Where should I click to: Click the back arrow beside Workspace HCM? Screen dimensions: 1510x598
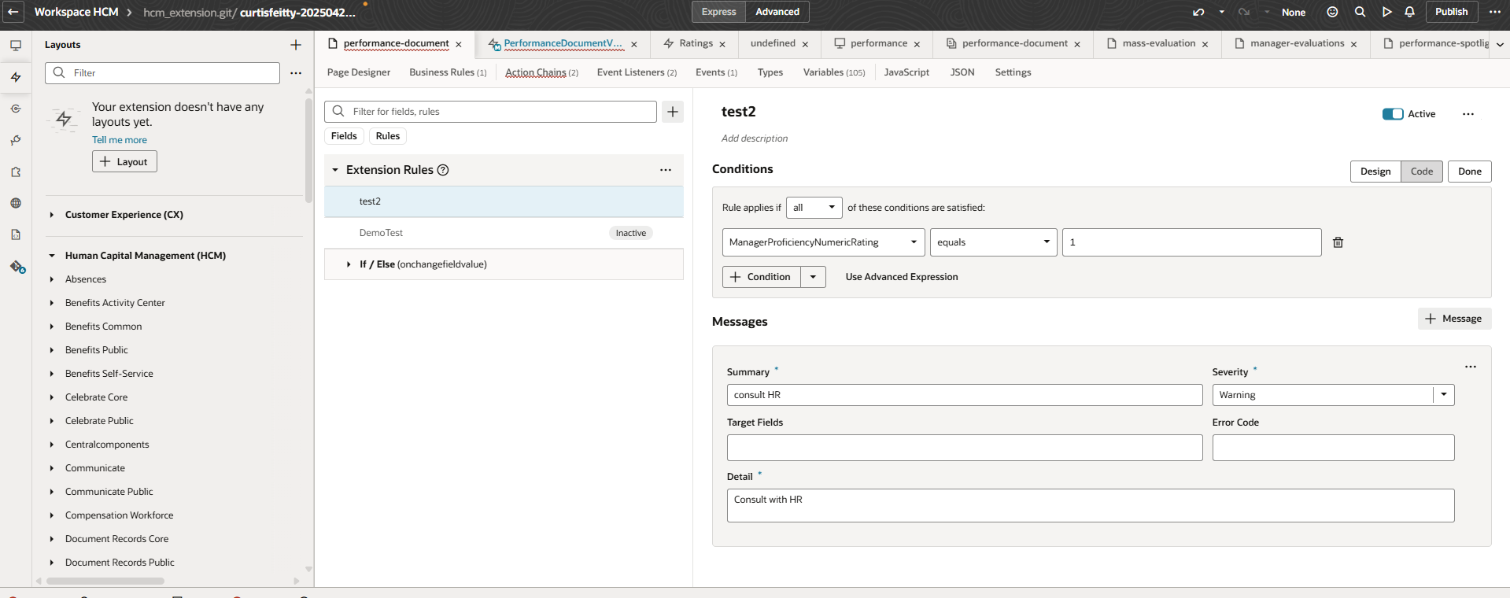pos(13,12)
